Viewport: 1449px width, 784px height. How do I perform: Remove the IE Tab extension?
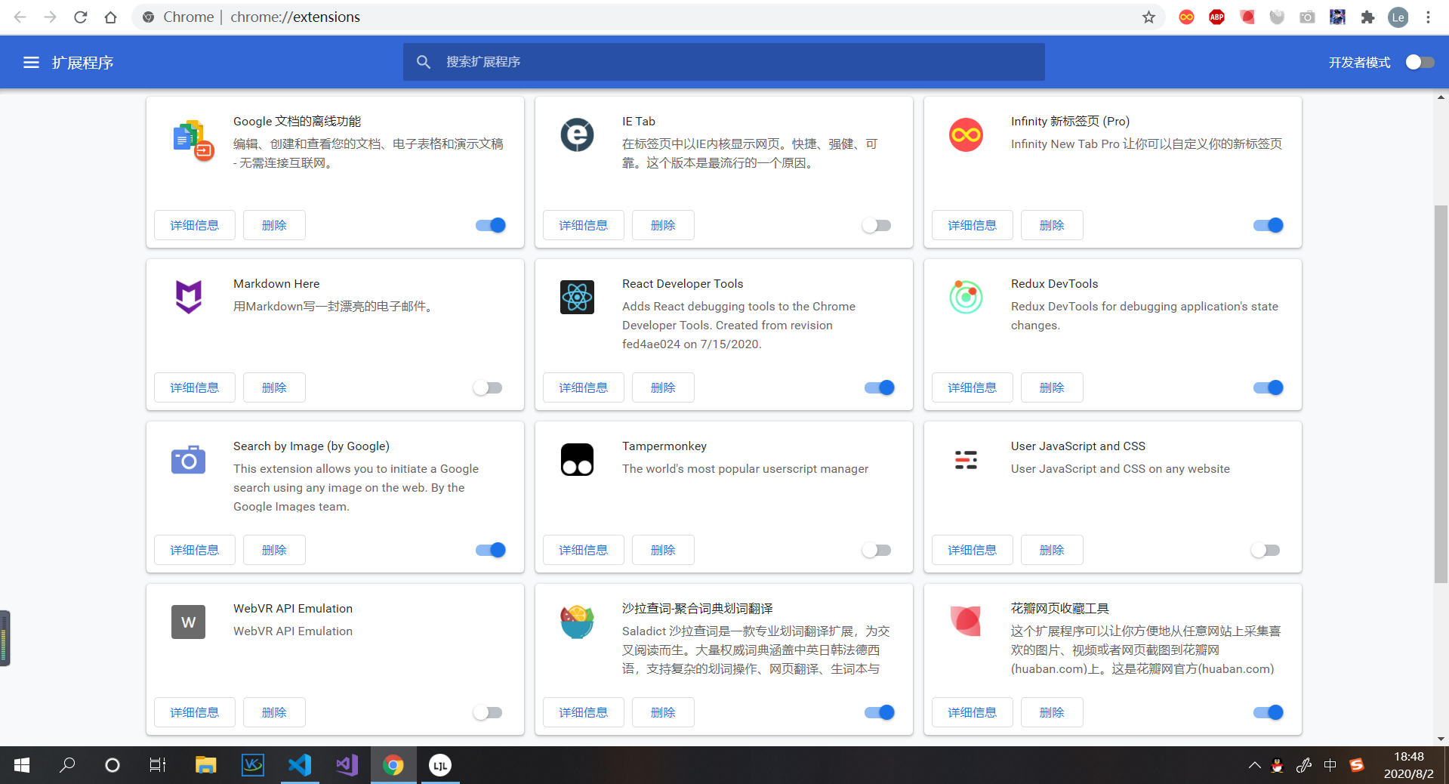pos(663,225)
